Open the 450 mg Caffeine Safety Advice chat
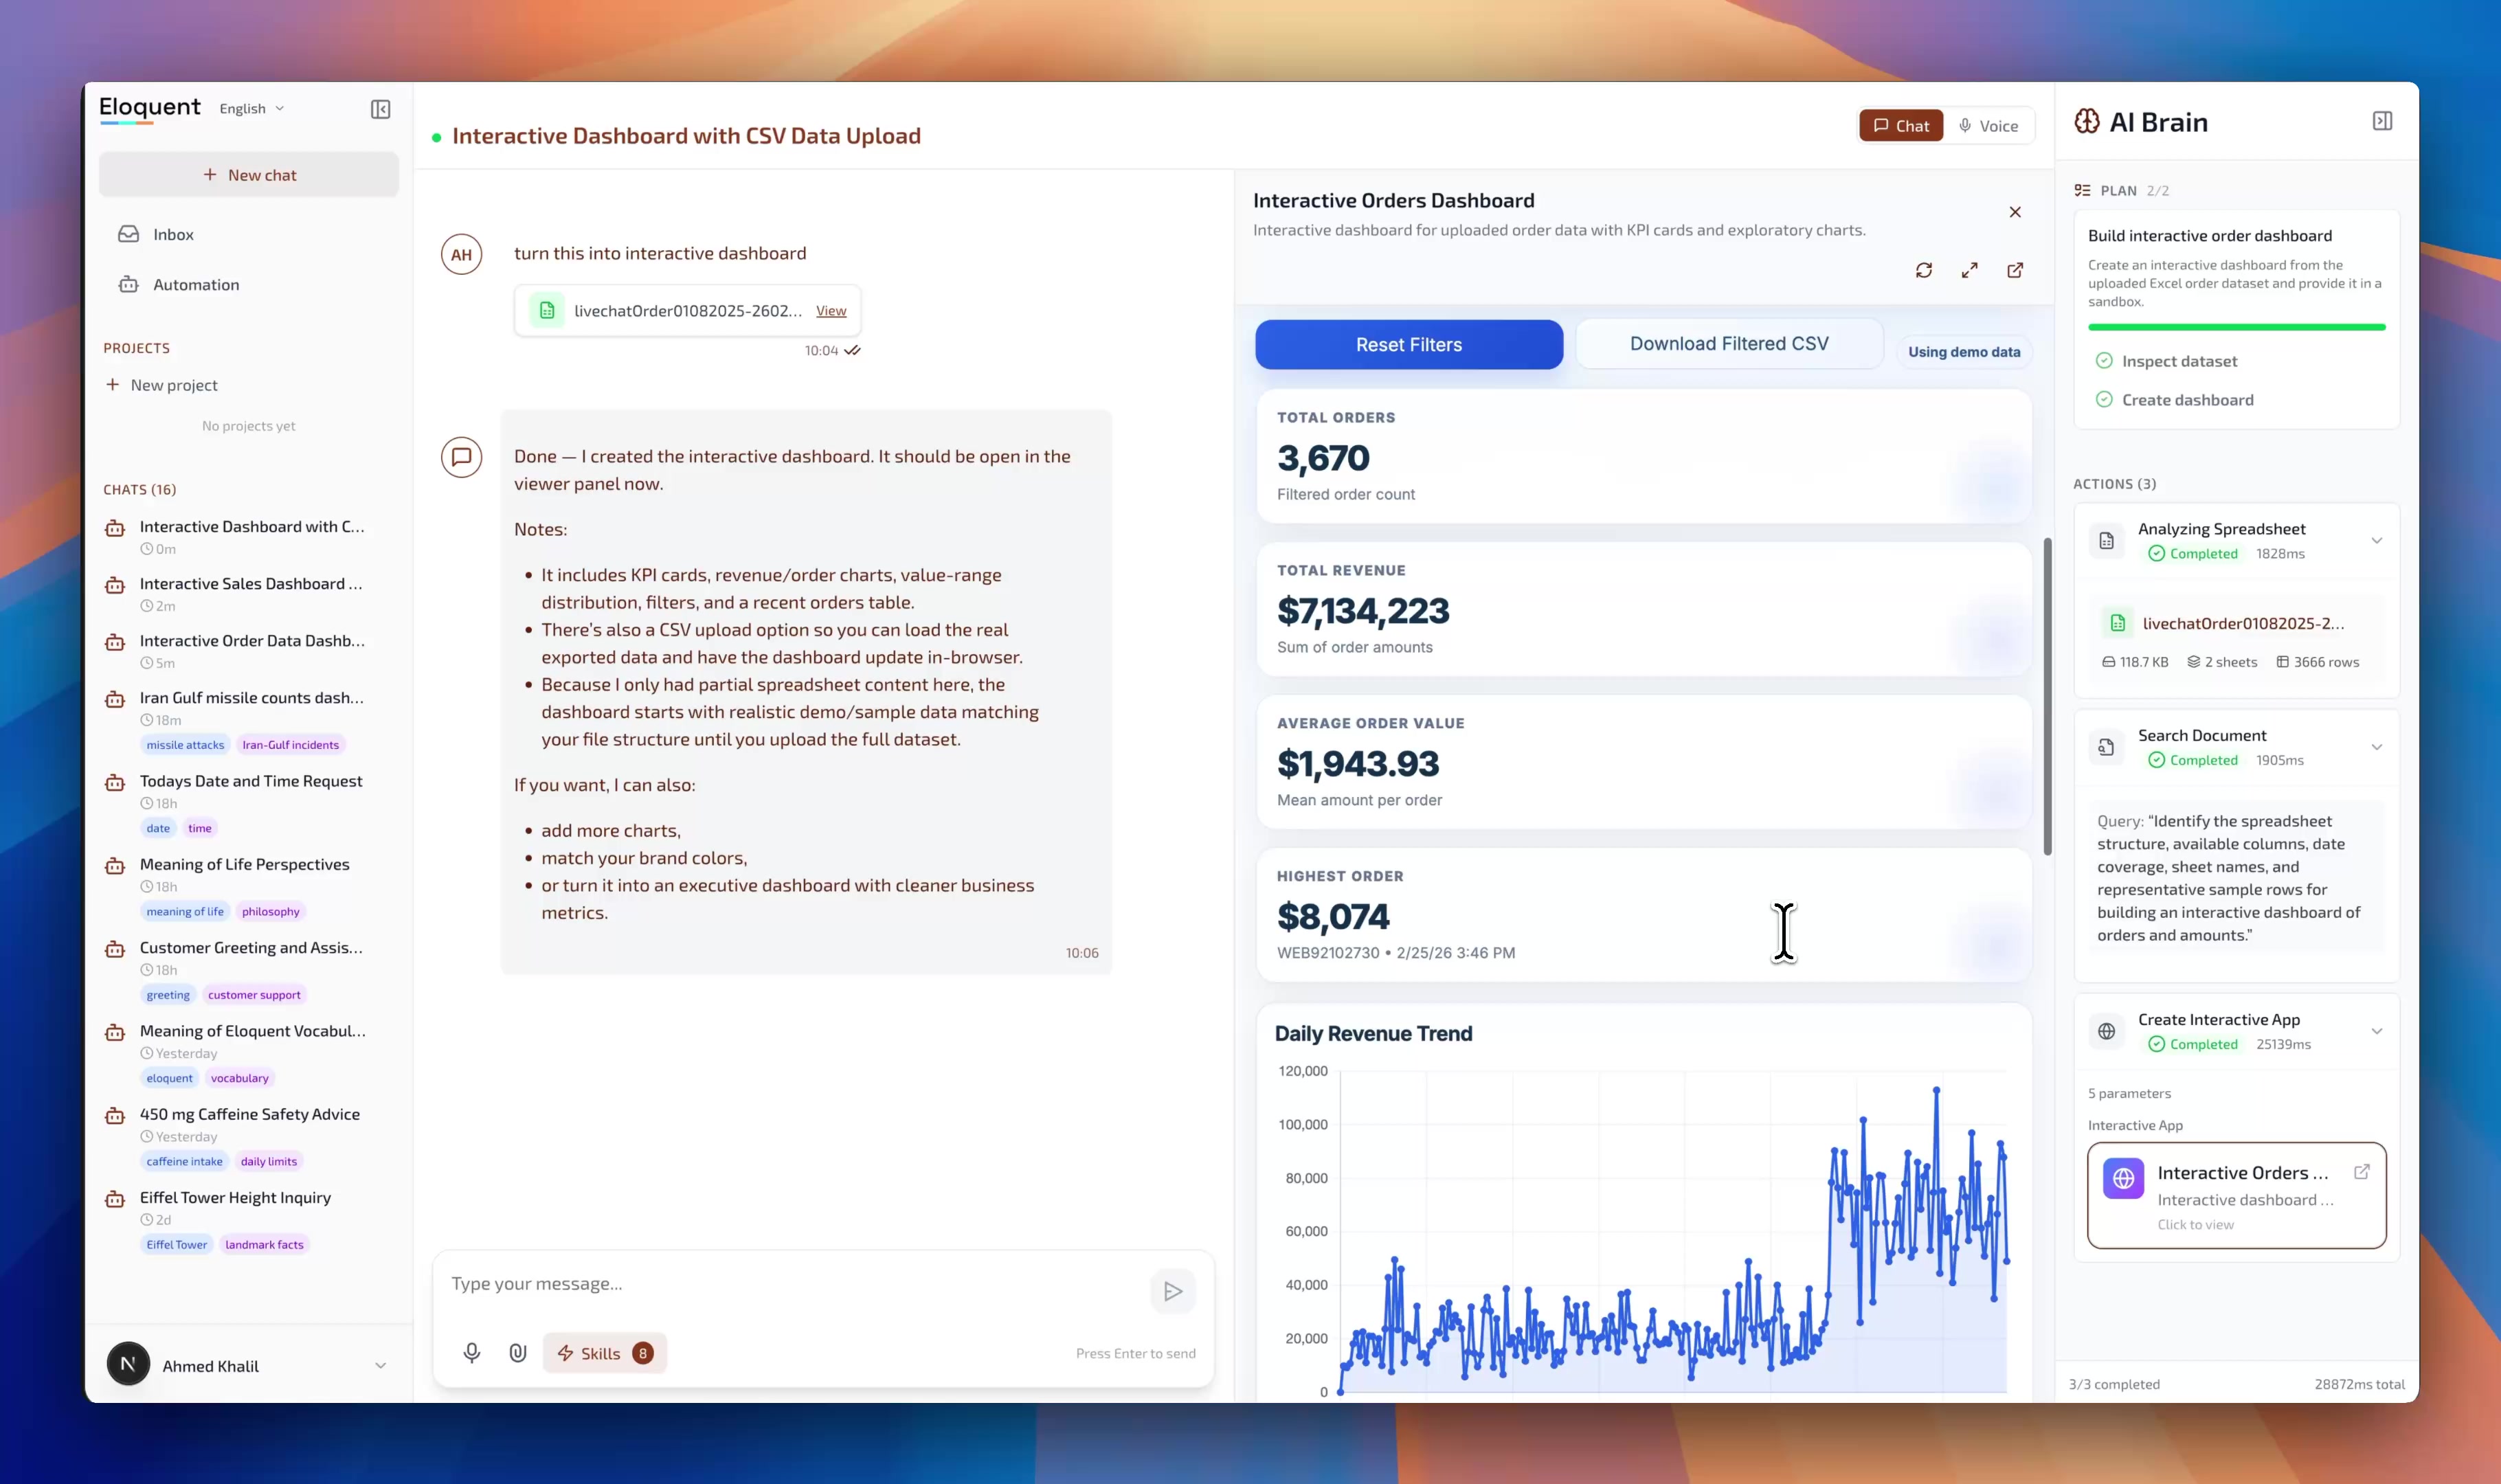This screenshot has height=1484, width=2501. pos(249,1136)
